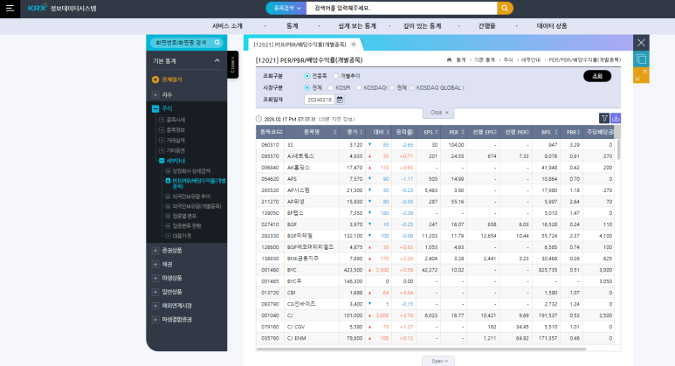The width and height of the screenshot is (675, 366).
Task: Click the black 조회 button
Action: pyautogui.click(x=597, y=76)
